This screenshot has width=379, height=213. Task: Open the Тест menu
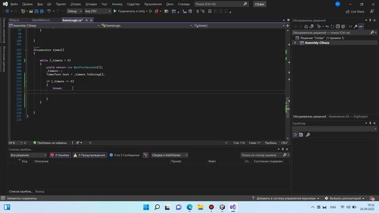(104, 4)
